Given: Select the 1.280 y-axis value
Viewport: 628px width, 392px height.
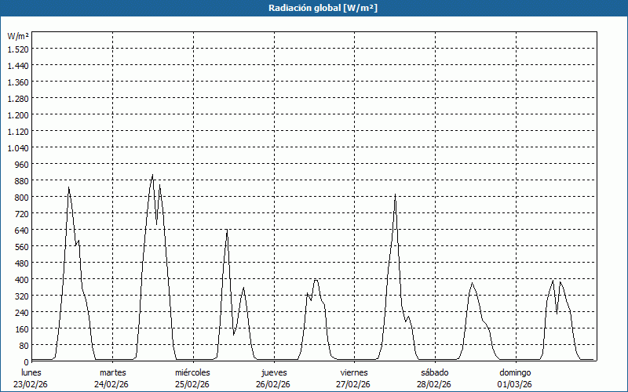Looking at the screenshot, I should coord(18,99).
